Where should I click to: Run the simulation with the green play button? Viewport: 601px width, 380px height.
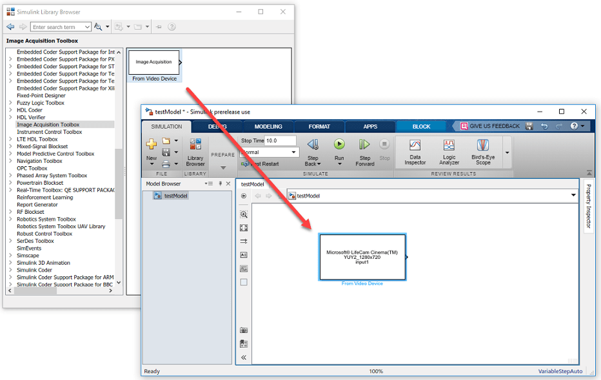339,144
